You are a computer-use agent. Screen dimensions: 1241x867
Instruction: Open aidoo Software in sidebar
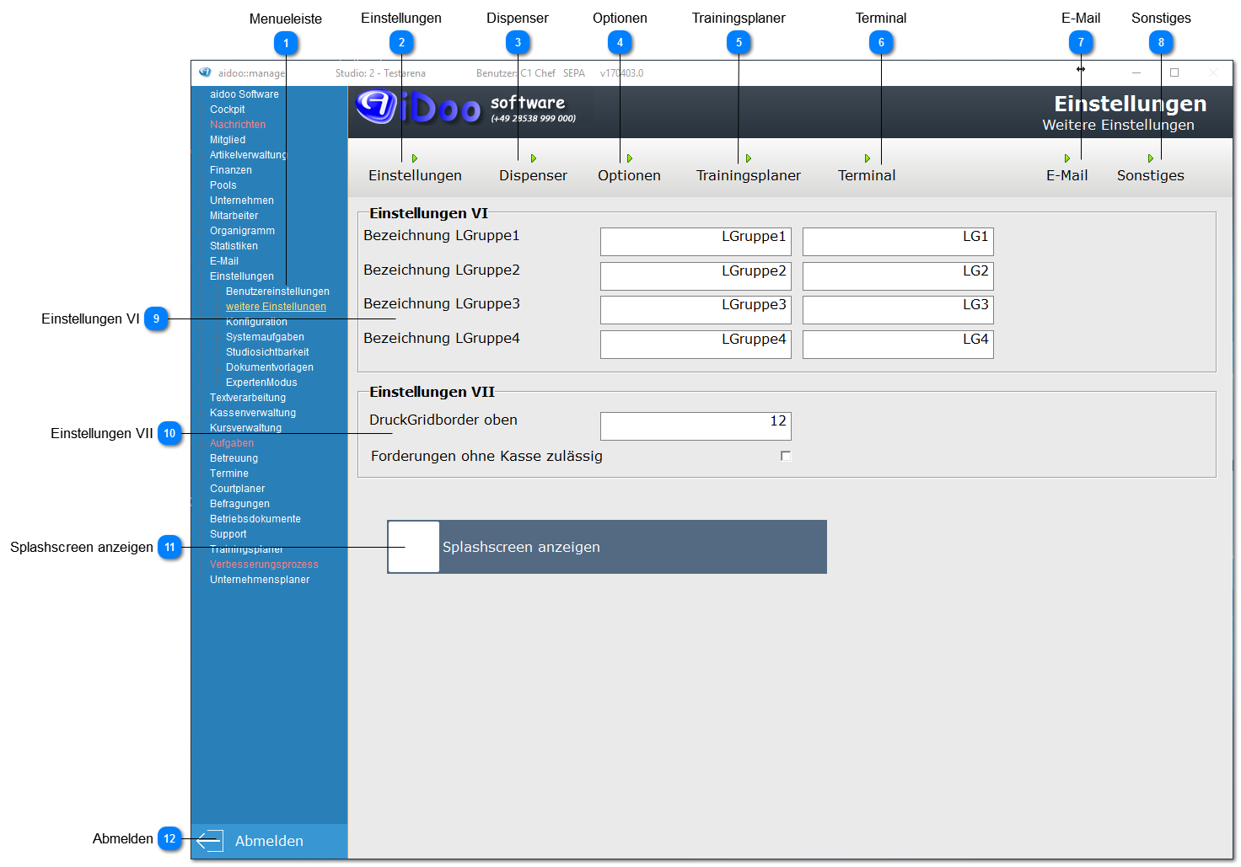pos(244,94)
